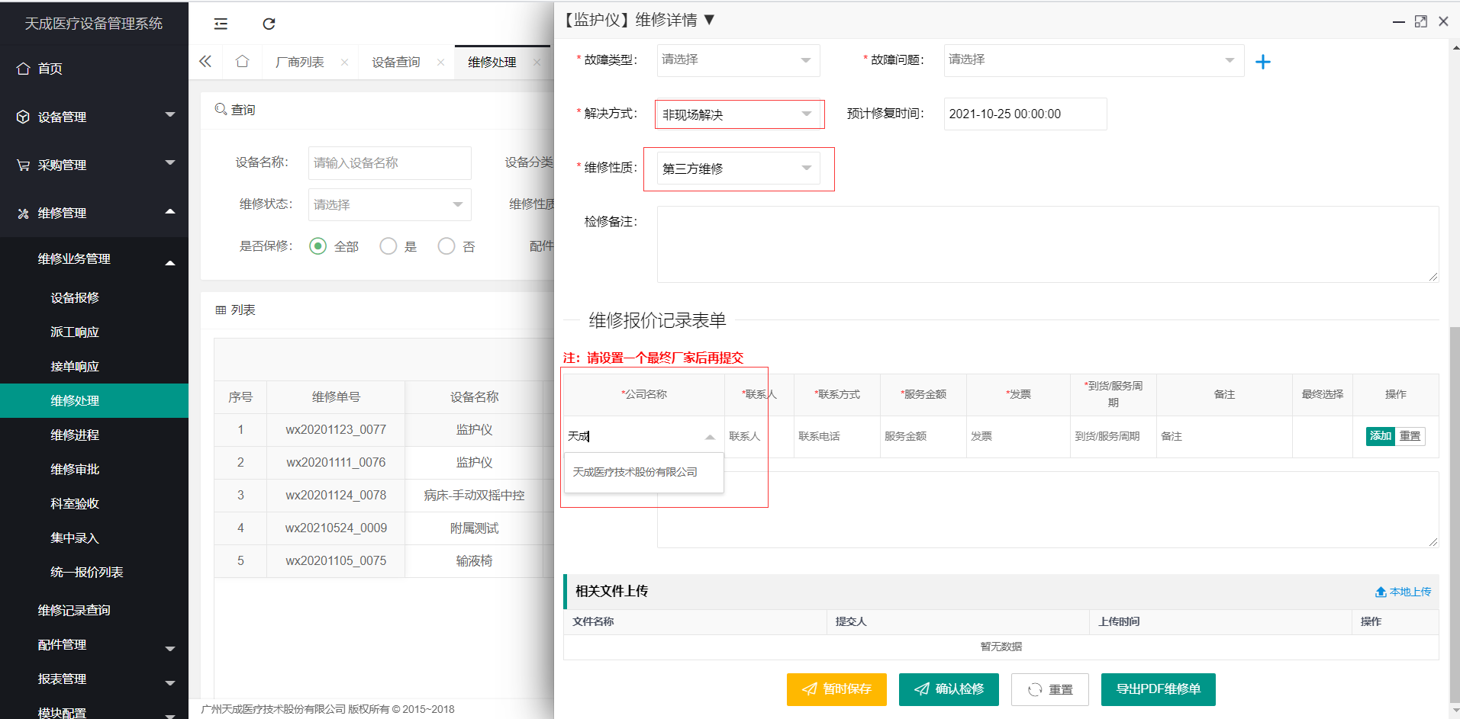Click the 暂时保存 button
Image resolution: width=1460 pixels, height=719 pixels.
point(836,689)
